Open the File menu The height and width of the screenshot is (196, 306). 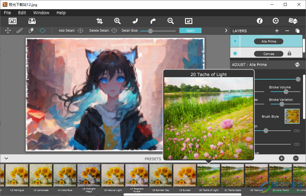[x=7, y=13]
